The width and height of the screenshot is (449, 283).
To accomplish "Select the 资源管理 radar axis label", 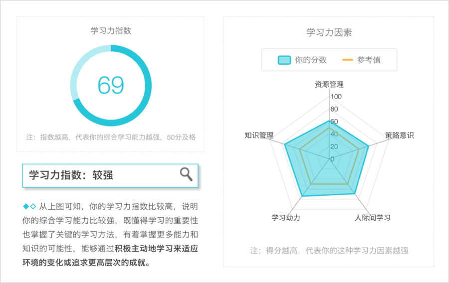I will (329, 84).
